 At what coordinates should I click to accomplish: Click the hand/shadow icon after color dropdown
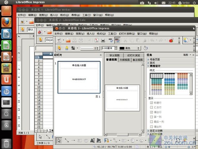pos(146,48)
